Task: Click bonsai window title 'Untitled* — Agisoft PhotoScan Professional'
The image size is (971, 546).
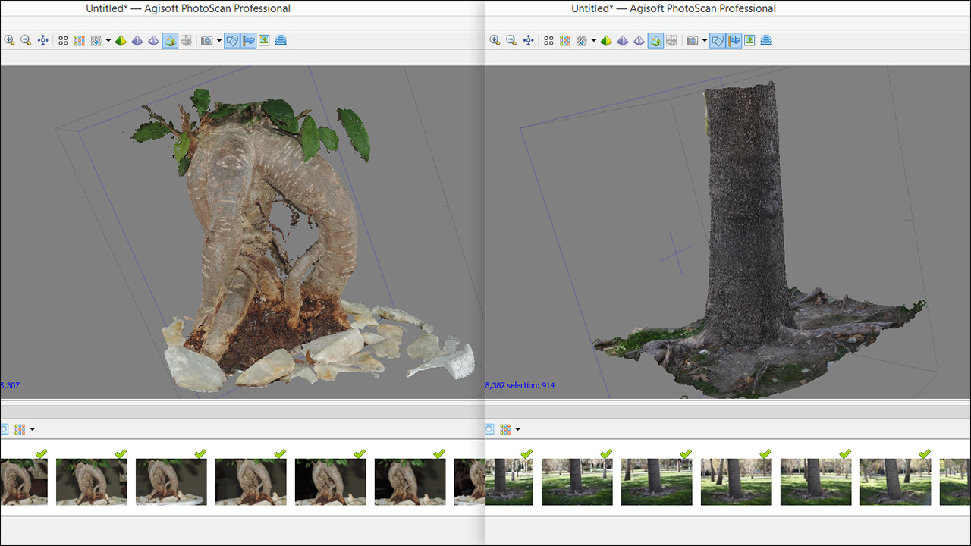Action: click(x=188, y=8)
